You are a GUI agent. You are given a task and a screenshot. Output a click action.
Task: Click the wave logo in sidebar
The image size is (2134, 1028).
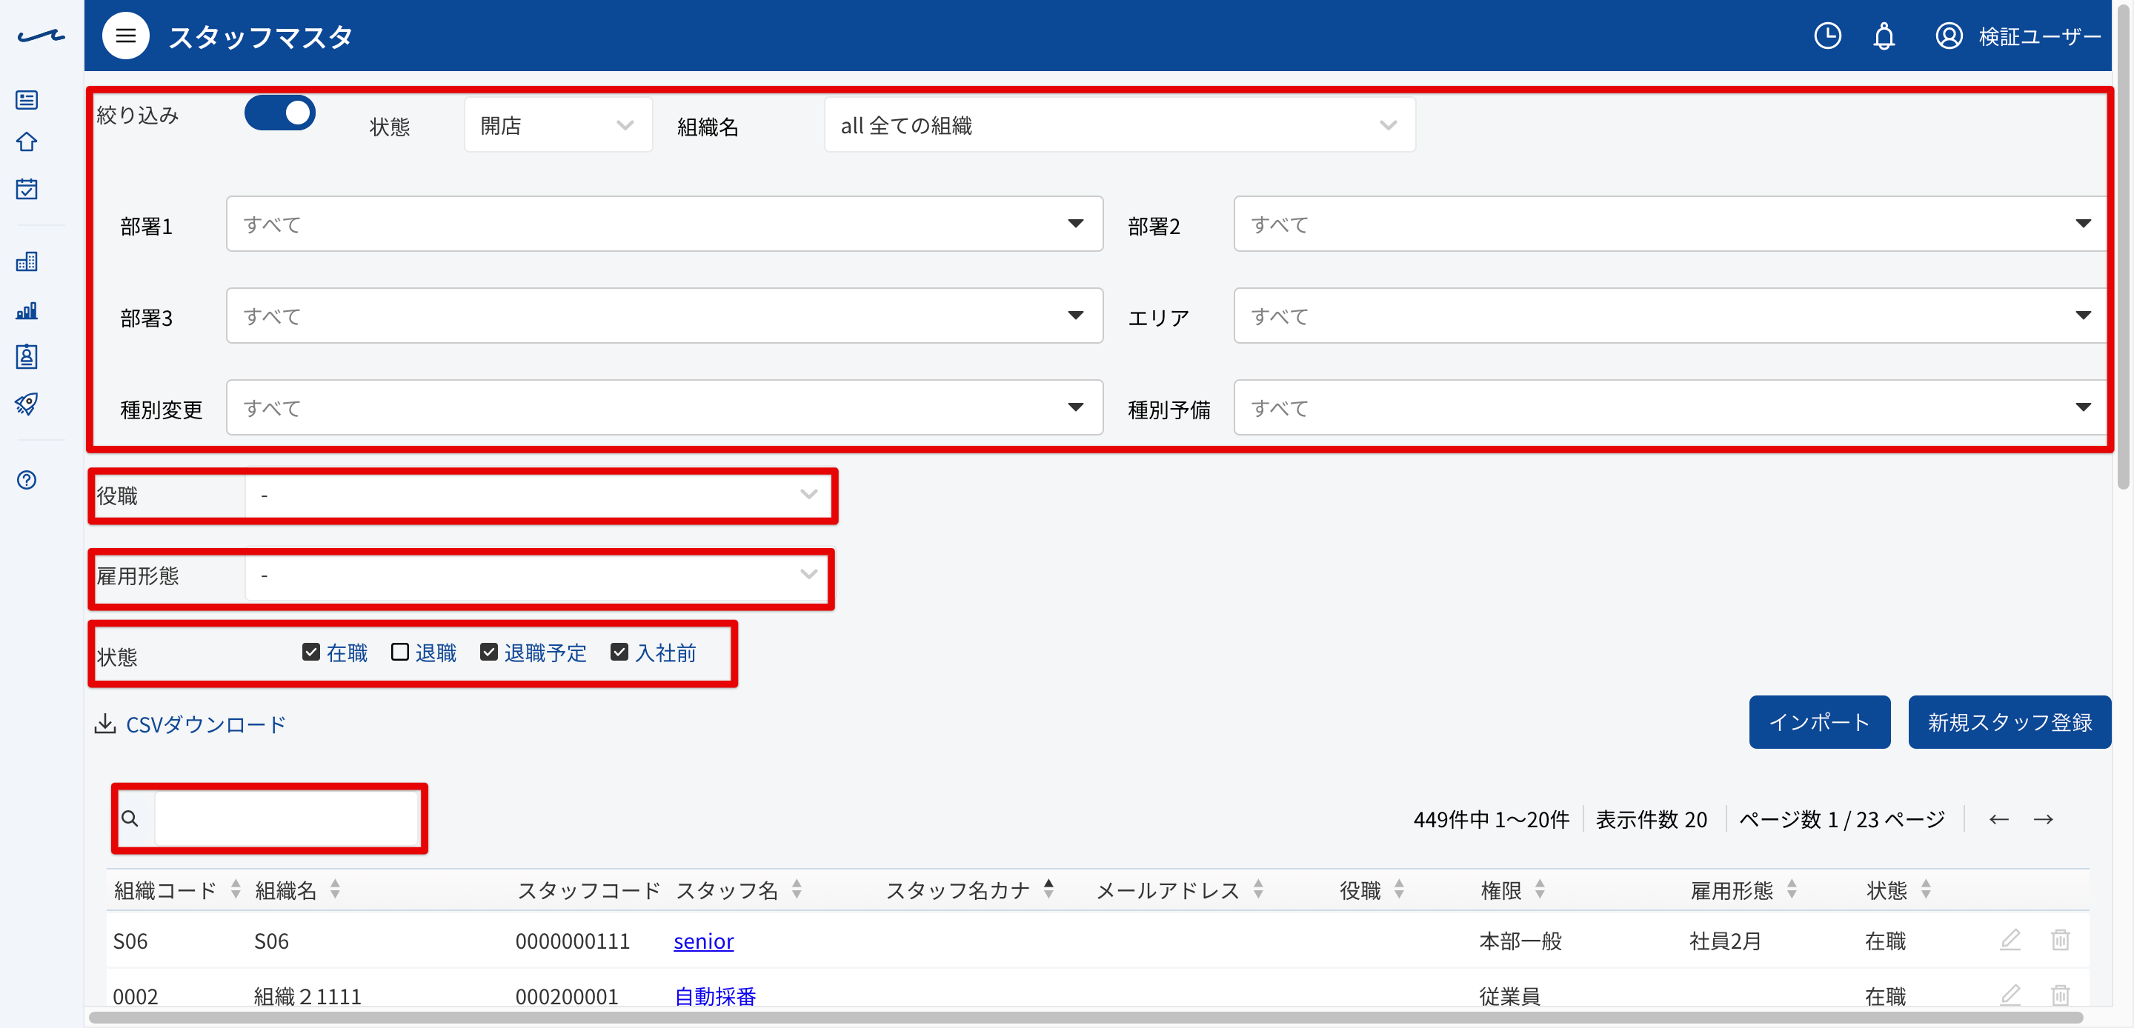41,36
